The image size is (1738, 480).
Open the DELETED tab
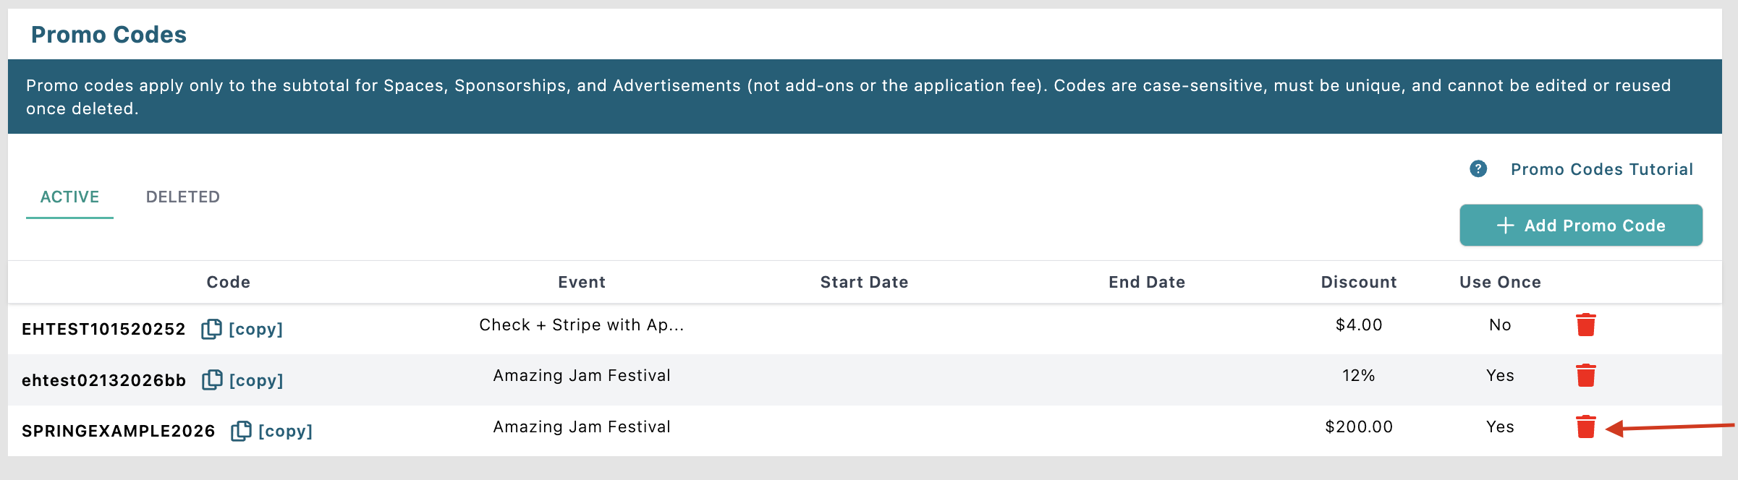[182, 197]
